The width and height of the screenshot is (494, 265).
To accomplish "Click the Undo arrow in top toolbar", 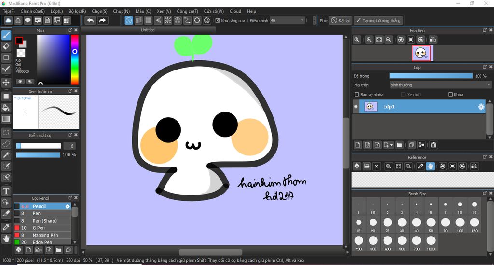I will [x=90, y=20].
